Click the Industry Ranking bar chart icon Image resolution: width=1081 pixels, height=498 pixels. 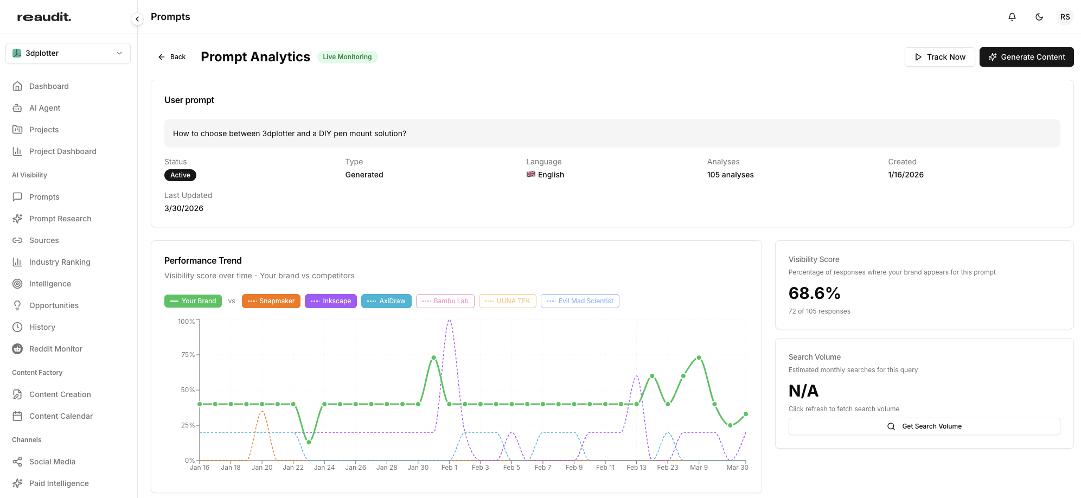point(17,262)
